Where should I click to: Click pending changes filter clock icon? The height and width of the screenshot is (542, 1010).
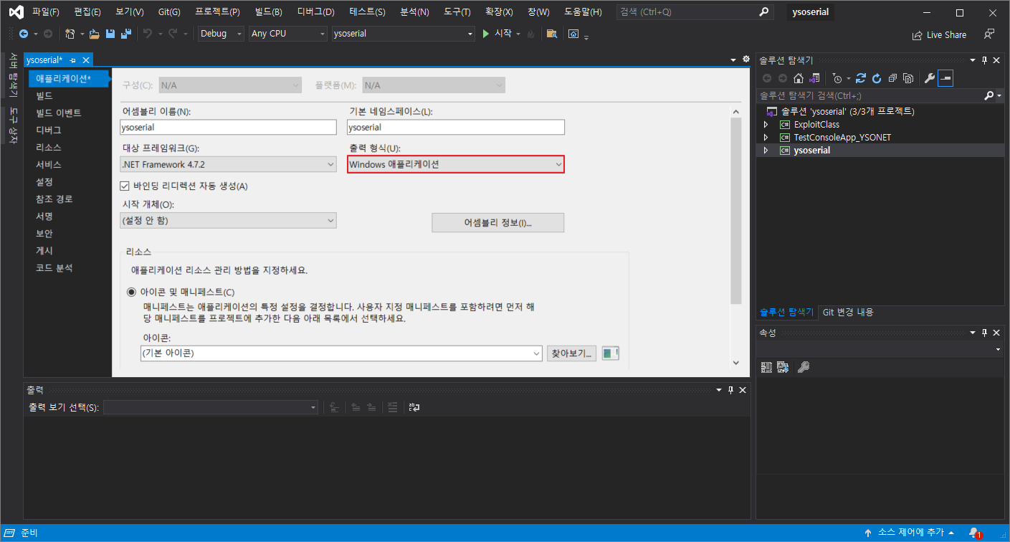tap(837, 78)
